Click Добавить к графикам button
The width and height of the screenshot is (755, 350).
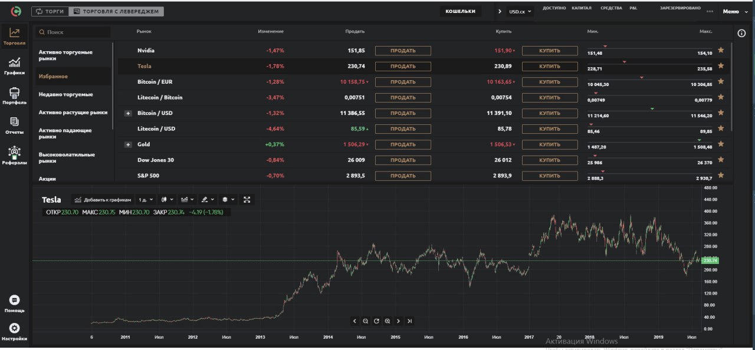(102, 200)
